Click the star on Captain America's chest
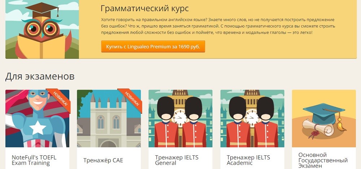Image resolution: width=361 pixels, height=169 pixels. point(38,127)
